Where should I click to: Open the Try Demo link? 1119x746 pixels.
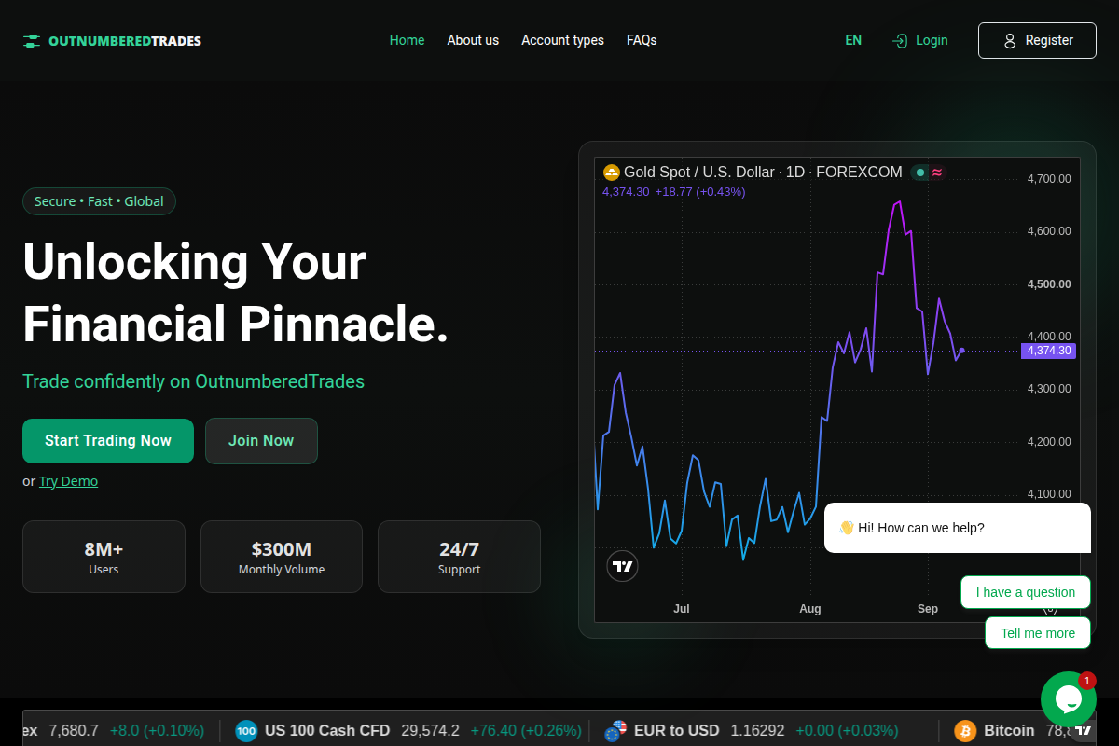tap(68, 481)
